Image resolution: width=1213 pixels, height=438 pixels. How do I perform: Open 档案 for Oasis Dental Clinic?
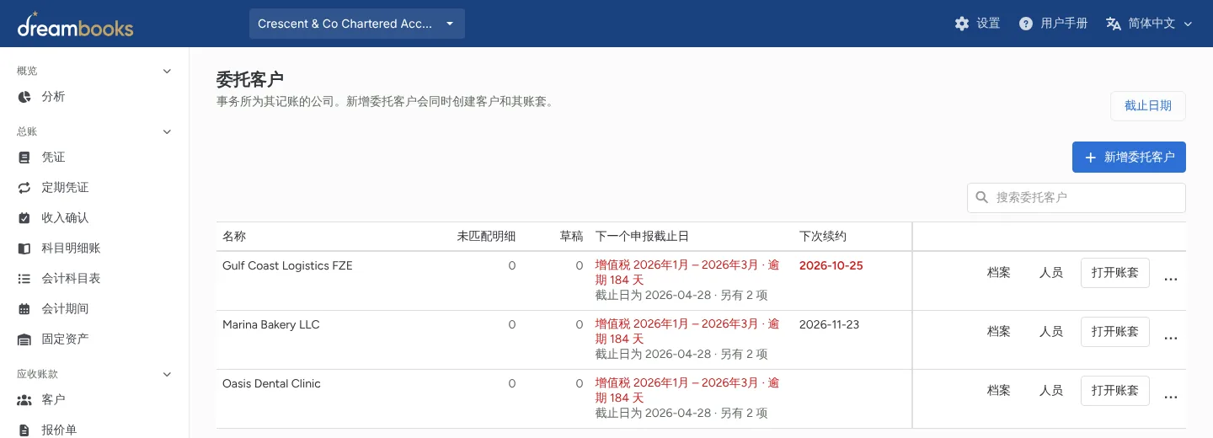(999, 391)
